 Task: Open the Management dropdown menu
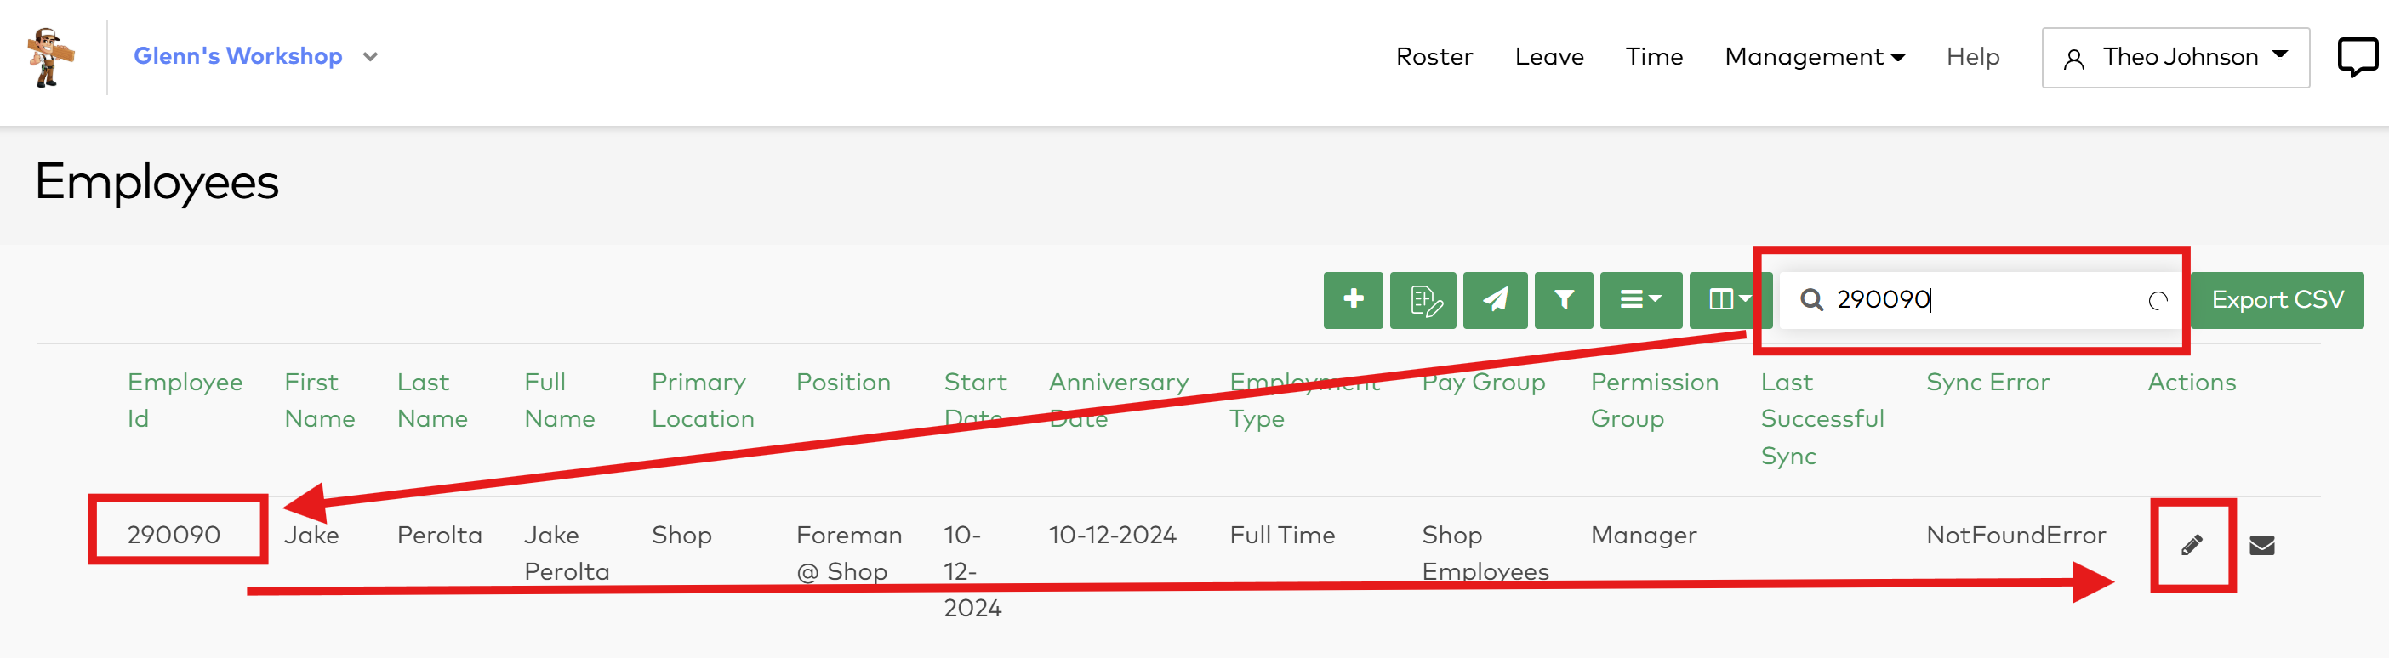tap(1814, 58)
